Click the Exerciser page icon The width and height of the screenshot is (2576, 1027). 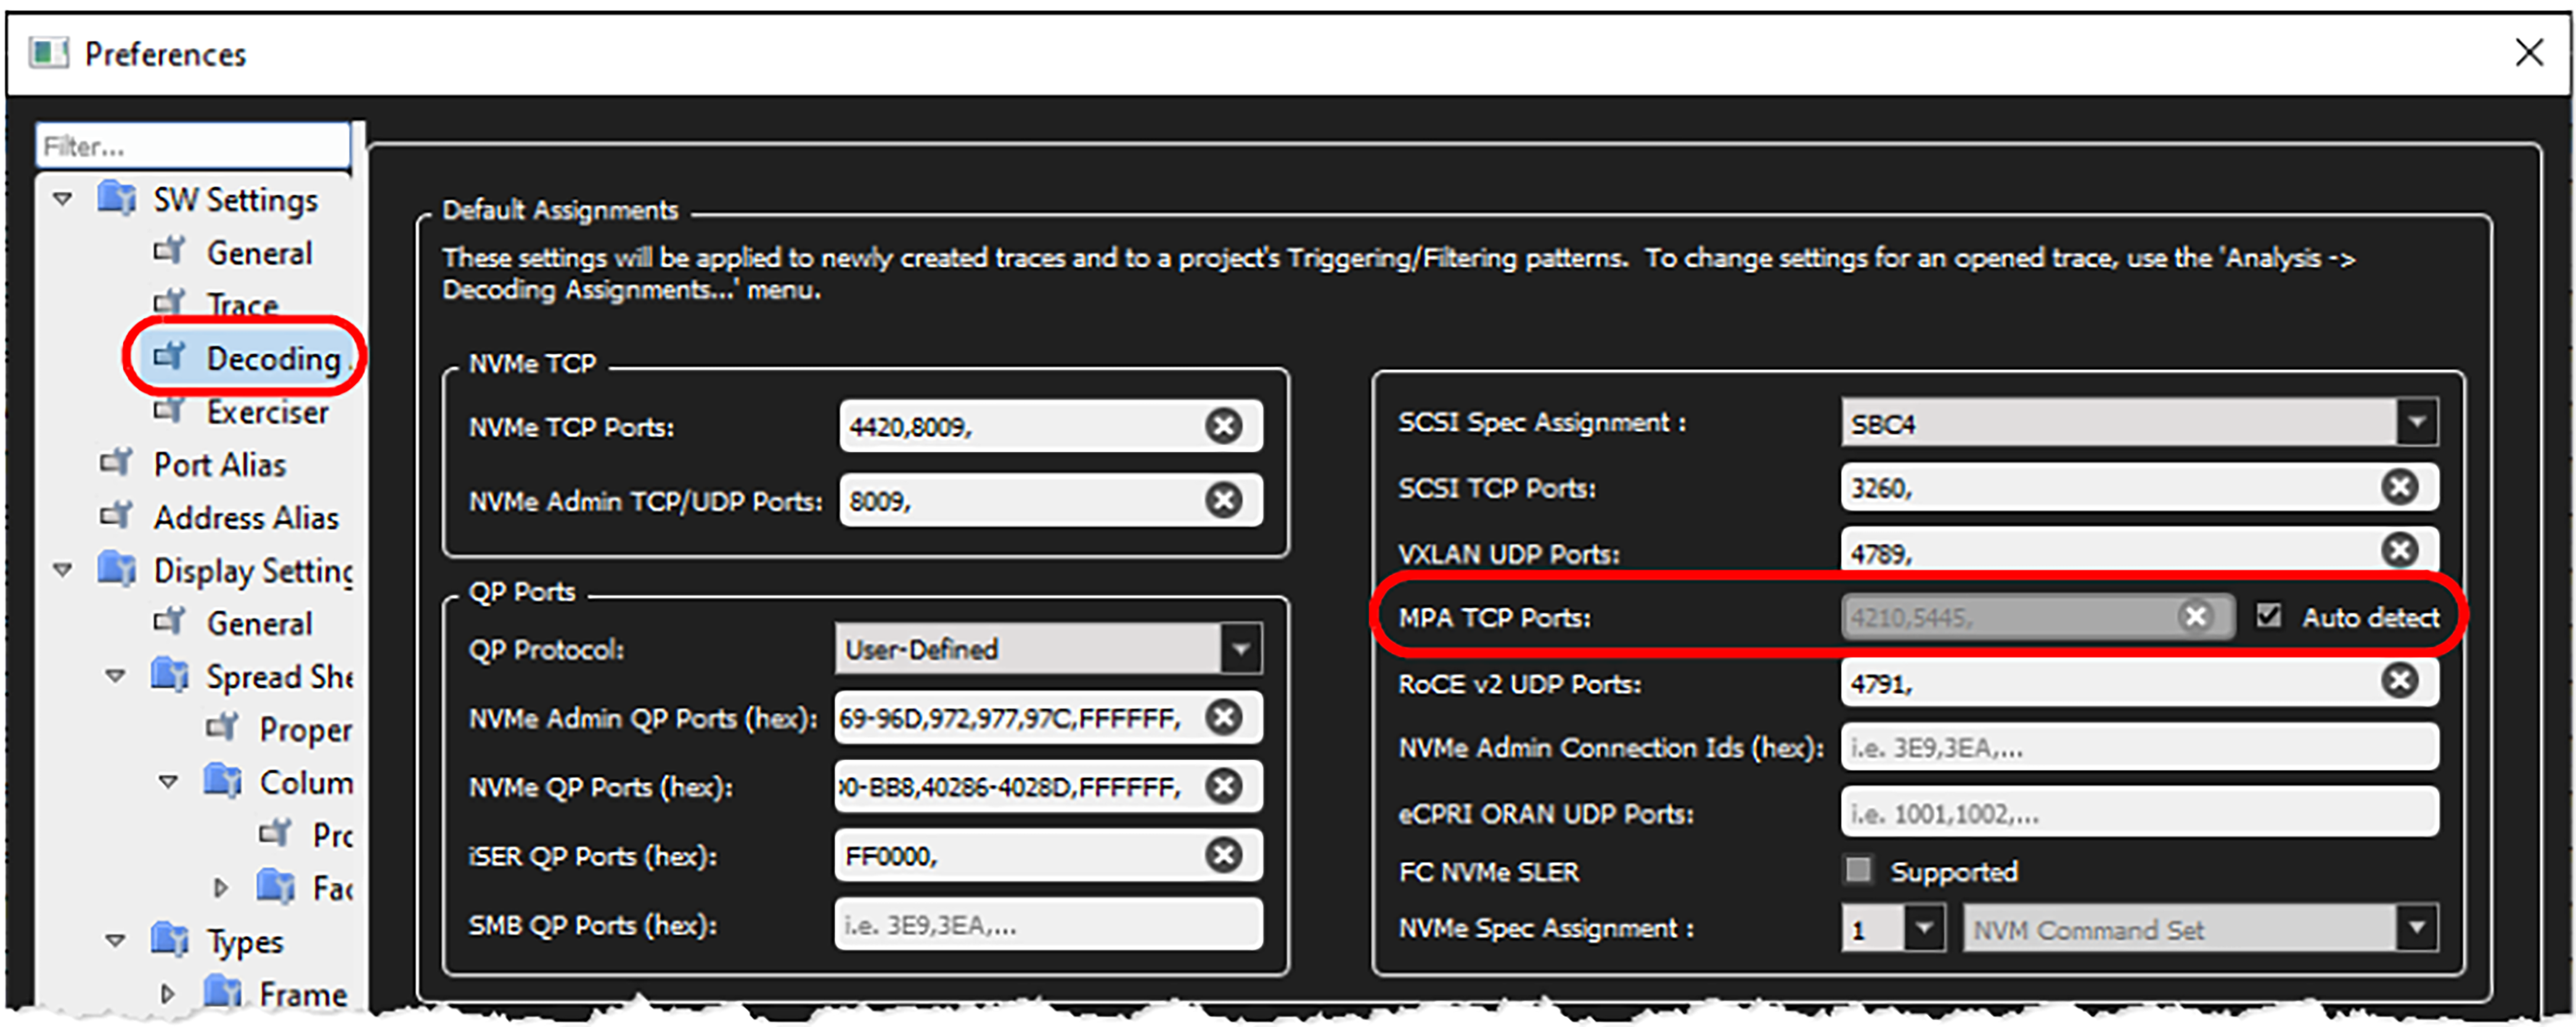[x=170, y=410]
